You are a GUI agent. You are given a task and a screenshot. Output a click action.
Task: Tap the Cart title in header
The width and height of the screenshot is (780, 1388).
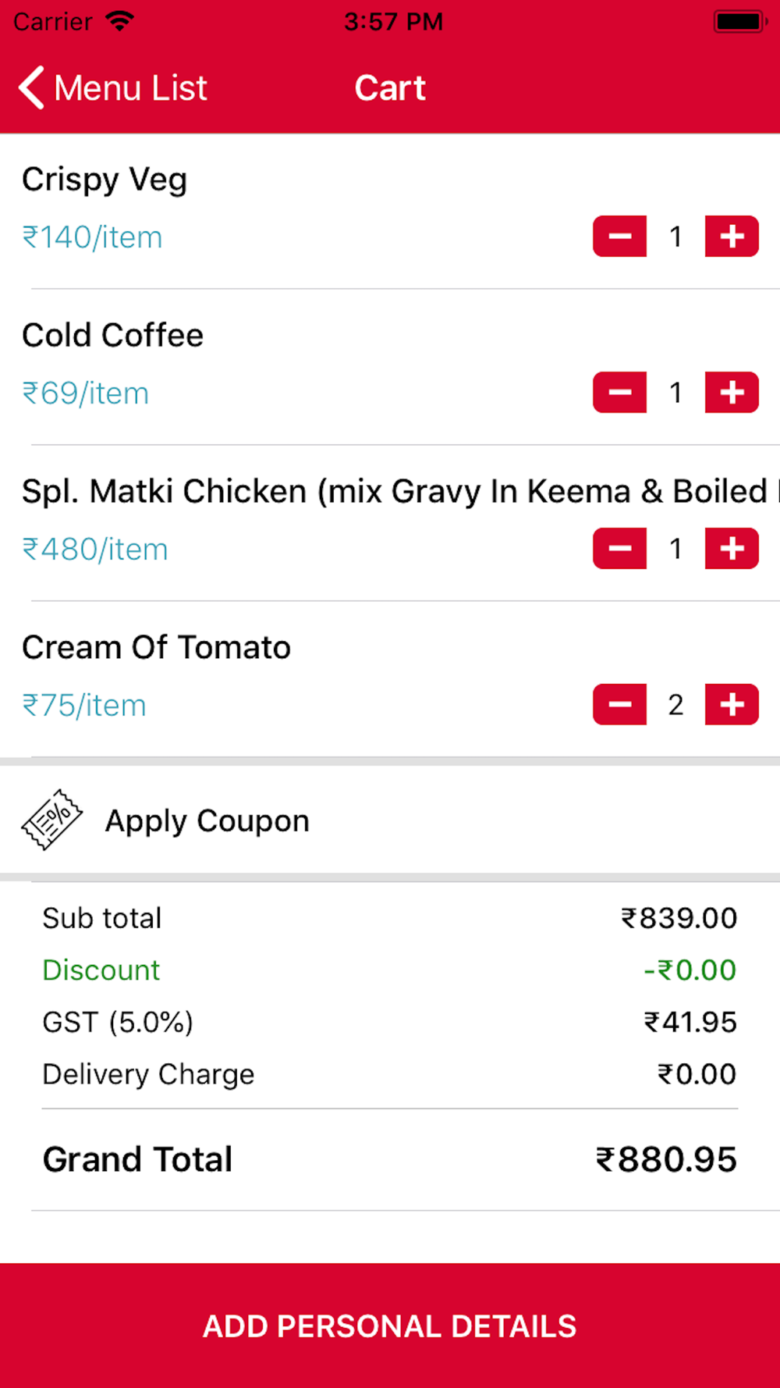tap(390, 87)
